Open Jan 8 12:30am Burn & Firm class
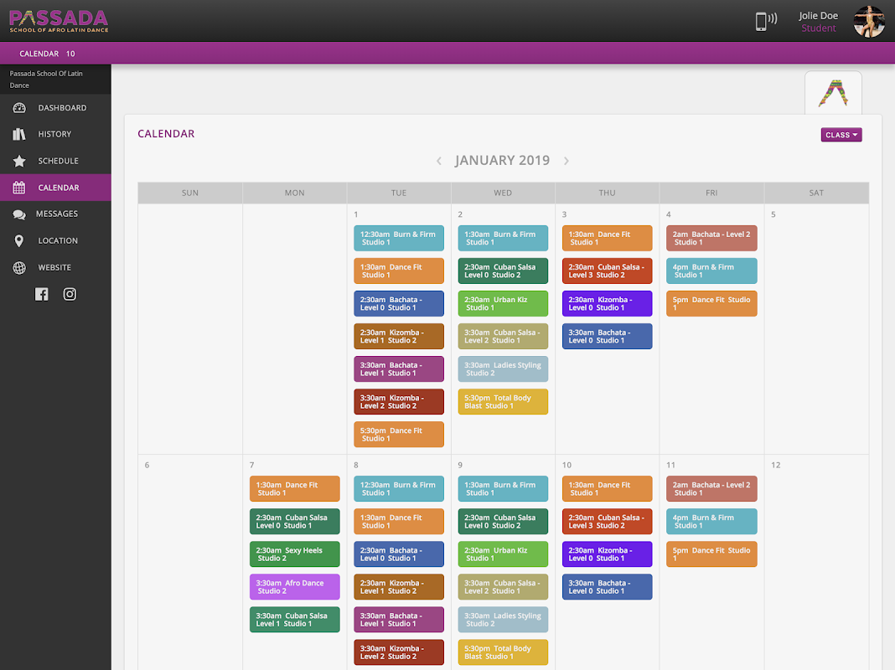 coord(399,488)
